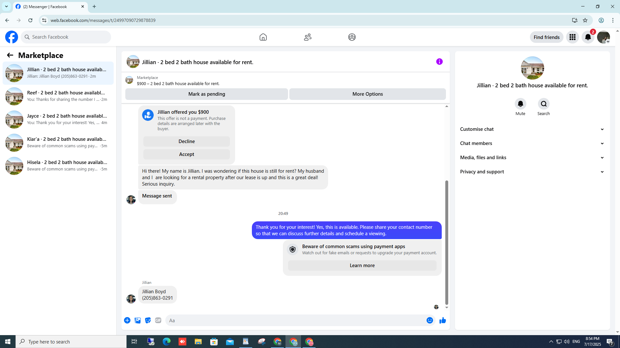The image size is (620, 348).
Task: Click the More Options button
Action: click(367, 94)
